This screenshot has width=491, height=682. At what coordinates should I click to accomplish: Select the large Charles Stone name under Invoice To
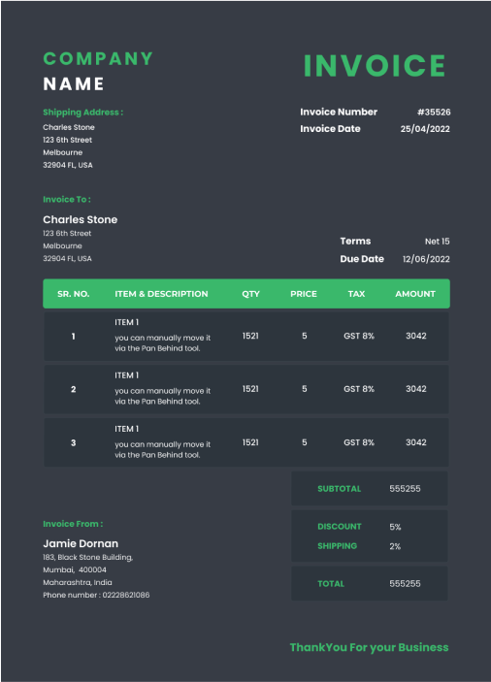click(x=80, y=219)
